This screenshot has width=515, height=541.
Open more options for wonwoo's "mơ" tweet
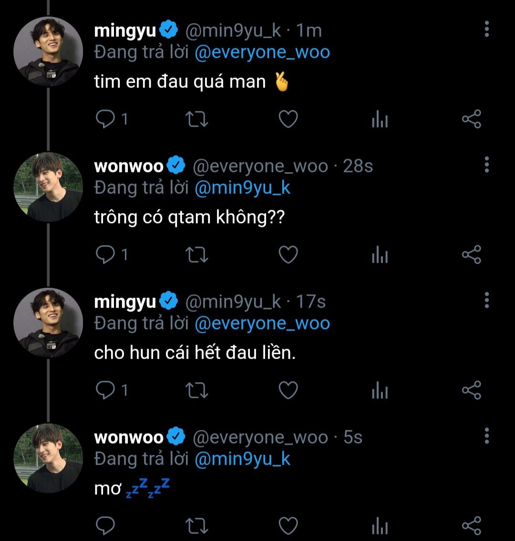coord(486,436)
